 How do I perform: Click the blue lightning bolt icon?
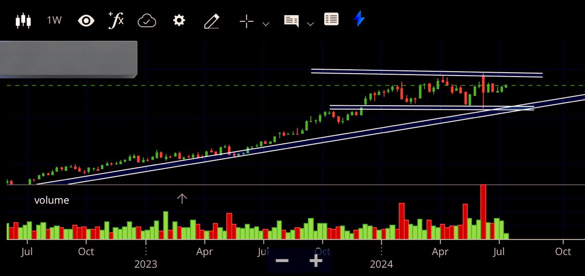point(359,20)
